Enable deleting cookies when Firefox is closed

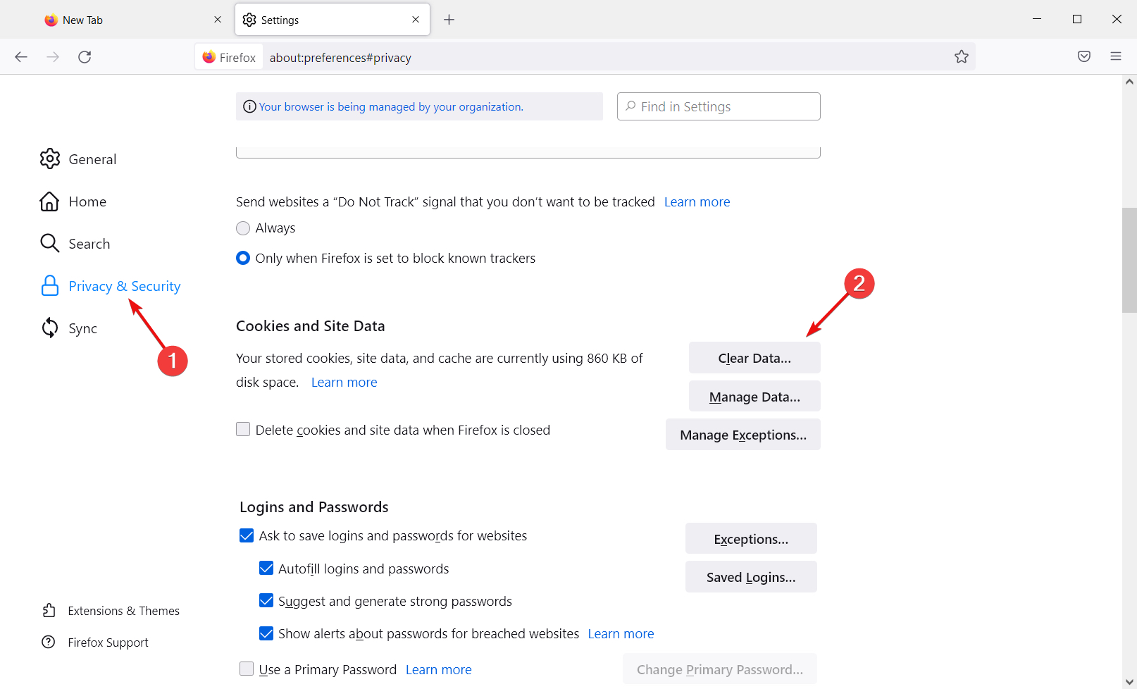pos(243,429)
